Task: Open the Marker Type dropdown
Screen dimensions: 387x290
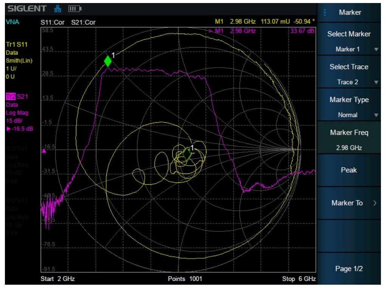Action: (349, 103)
